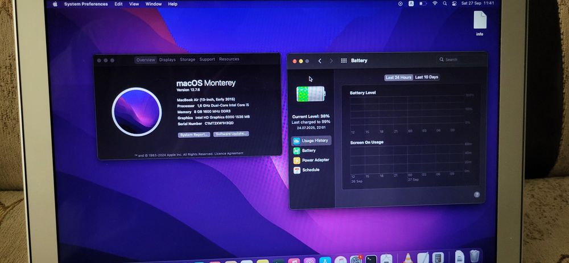The height and width of the screenshot is (263, 569).
Task: Open App Store from the dock
Action: tap(325, 260)
